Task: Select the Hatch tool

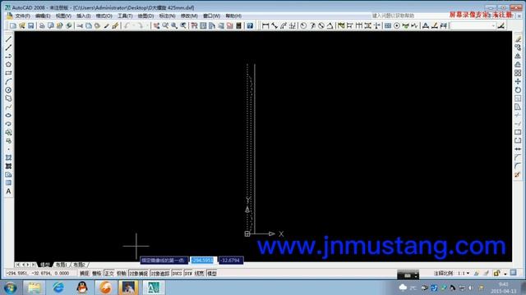Action: 8,157
